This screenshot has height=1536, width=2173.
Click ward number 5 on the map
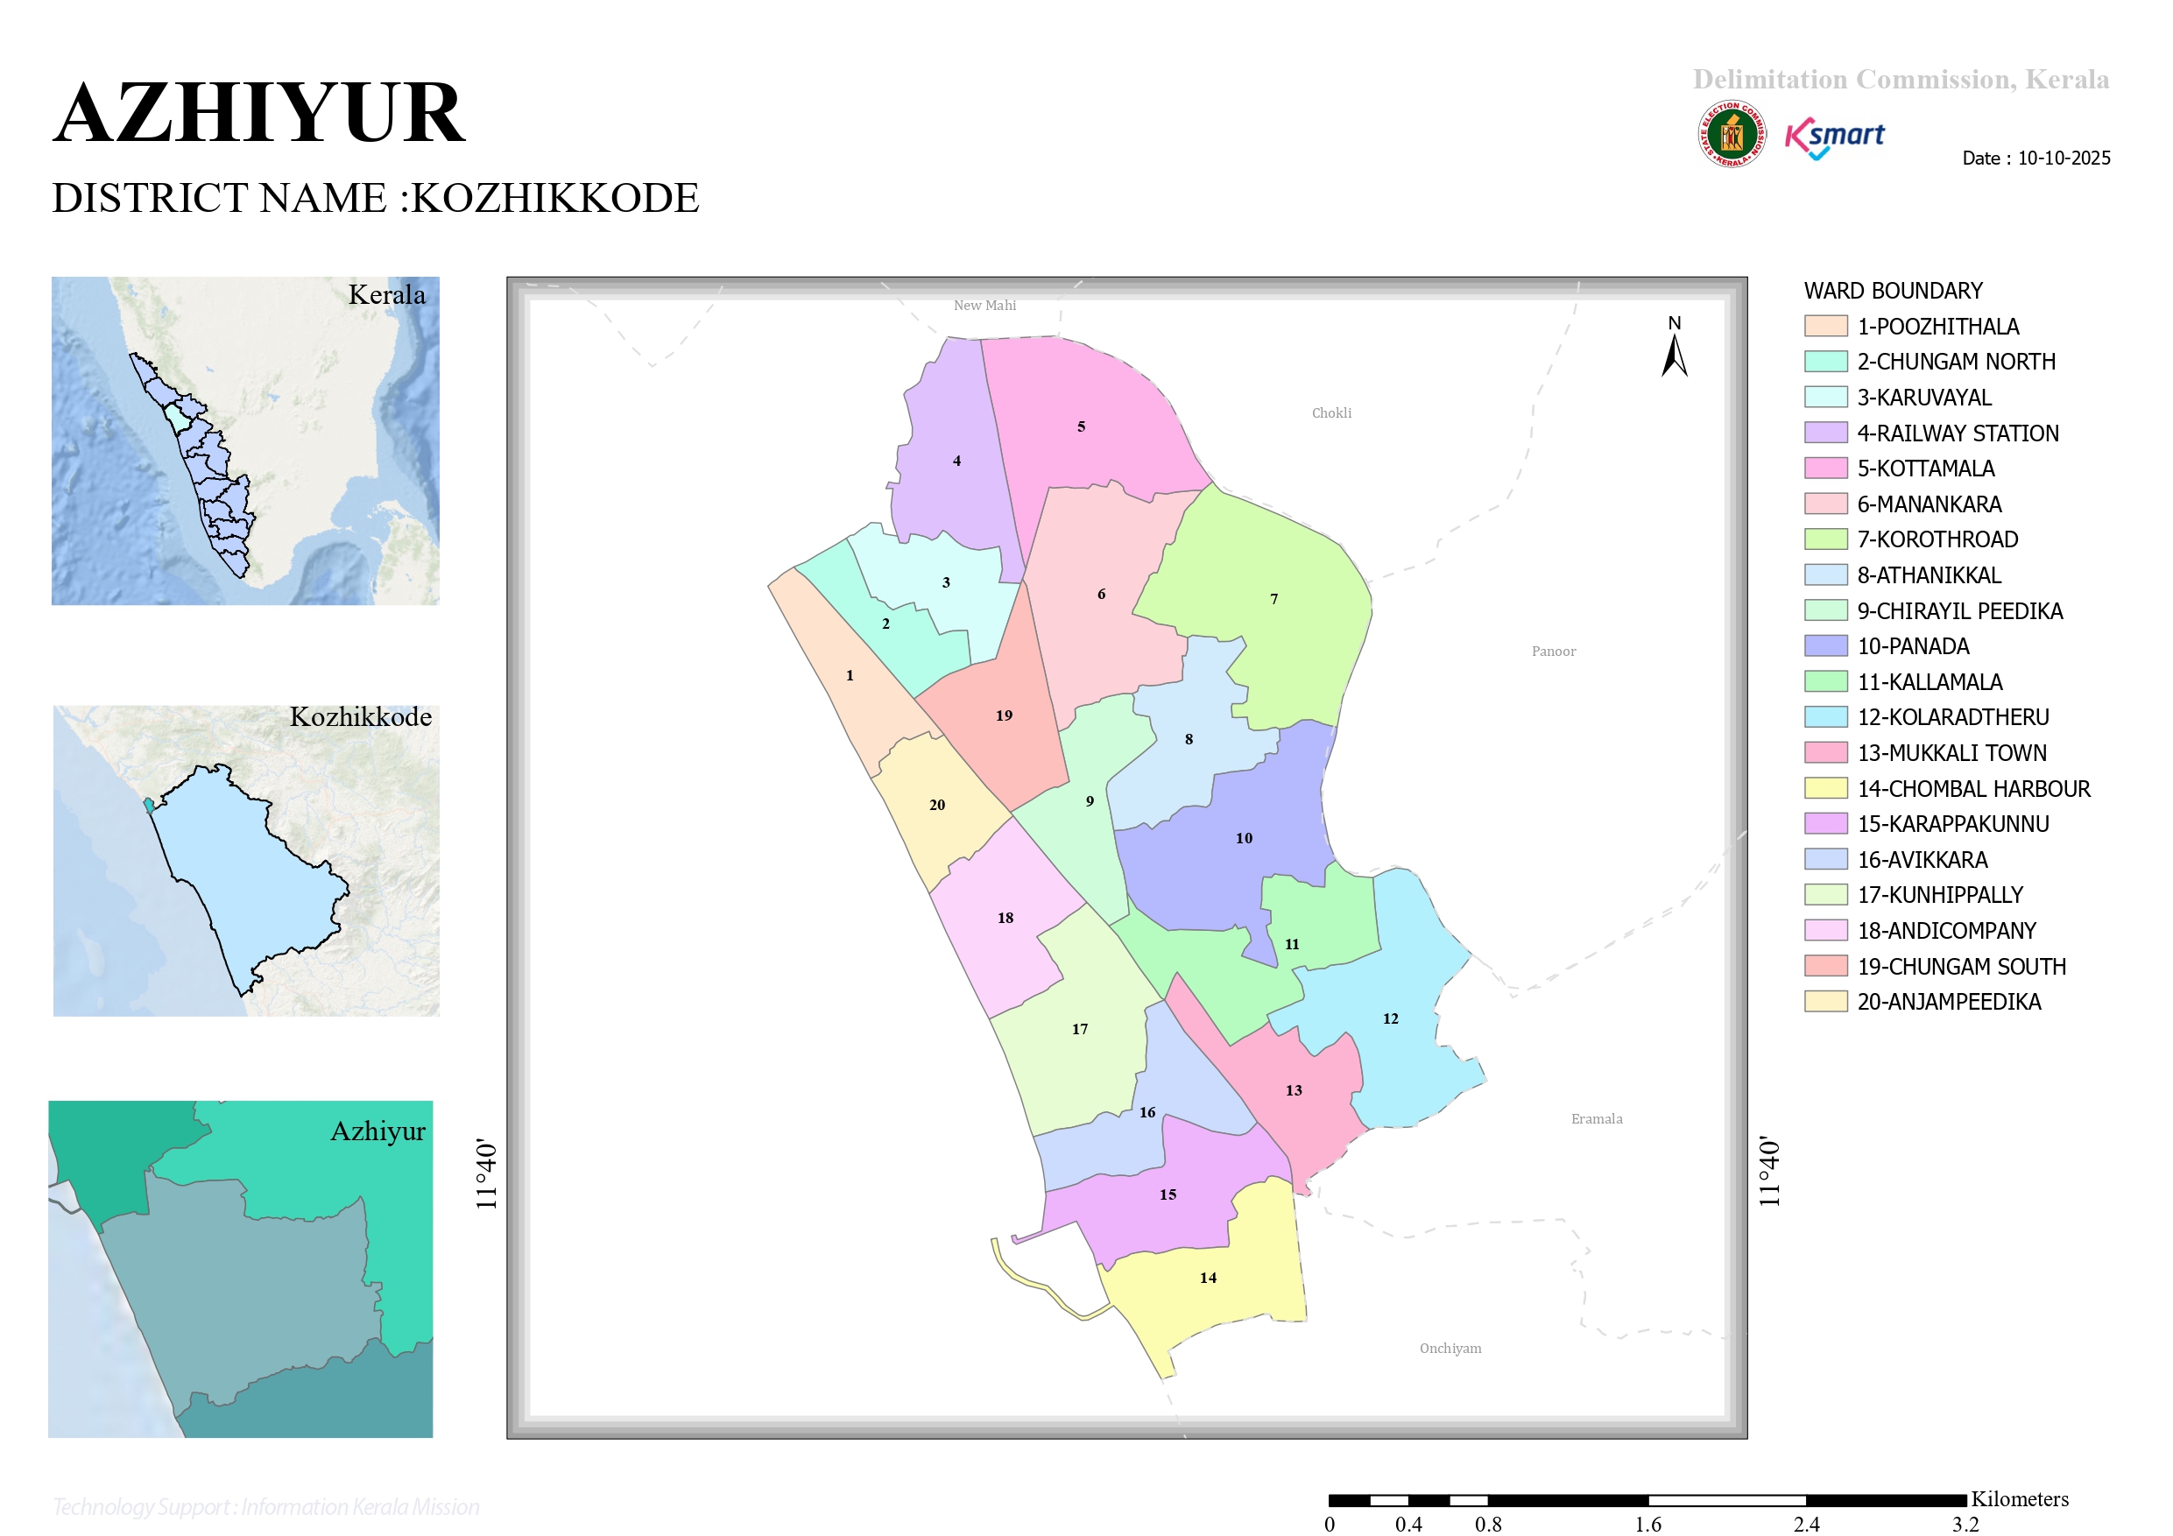(x=1081, y=426)
